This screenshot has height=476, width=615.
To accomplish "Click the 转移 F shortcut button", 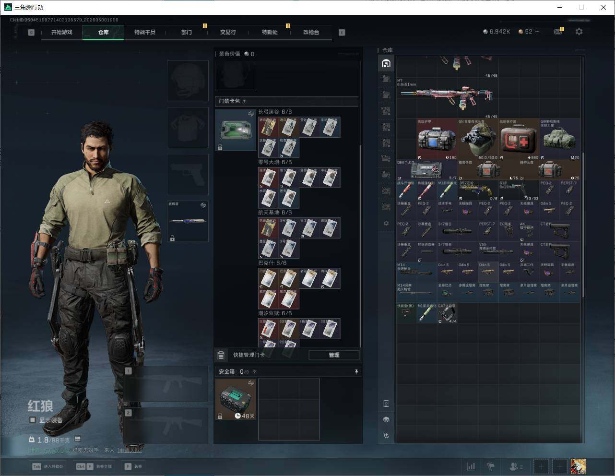I will (x=134, y=466).
